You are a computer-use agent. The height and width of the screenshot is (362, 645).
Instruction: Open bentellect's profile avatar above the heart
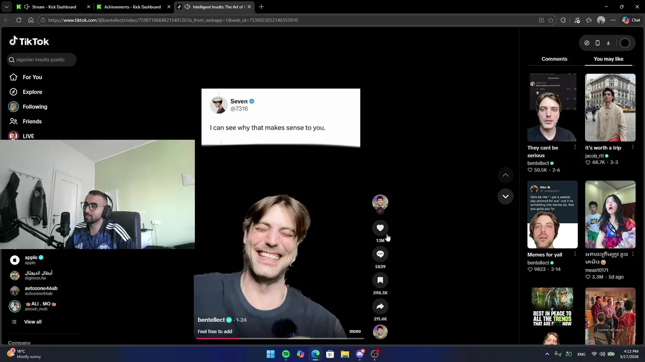[380, 202]
